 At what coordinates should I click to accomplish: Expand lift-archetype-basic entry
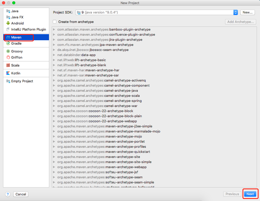pos(54,60)
